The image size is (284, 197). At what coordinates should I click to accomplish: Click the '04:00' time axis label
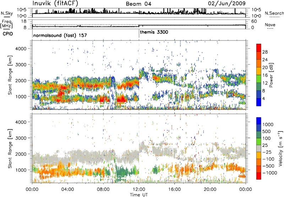67,190
